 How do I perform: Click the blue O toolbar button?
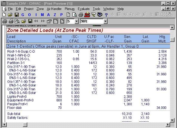pos(29,15)
